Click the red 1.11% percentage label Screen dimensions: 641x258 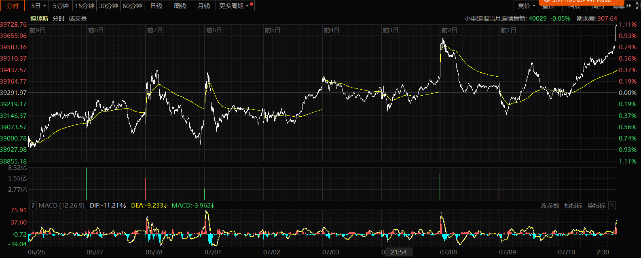tap(628, 25)
